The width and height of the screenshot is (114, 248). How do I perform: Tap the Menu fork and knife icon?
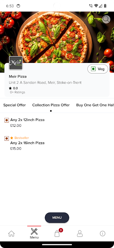pos(34,232)
